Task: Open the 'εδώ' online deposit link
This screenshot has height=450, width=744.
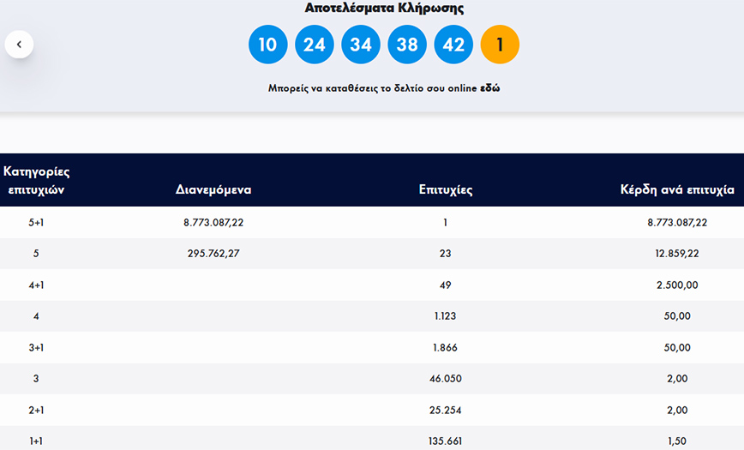Action: [490, 88]
